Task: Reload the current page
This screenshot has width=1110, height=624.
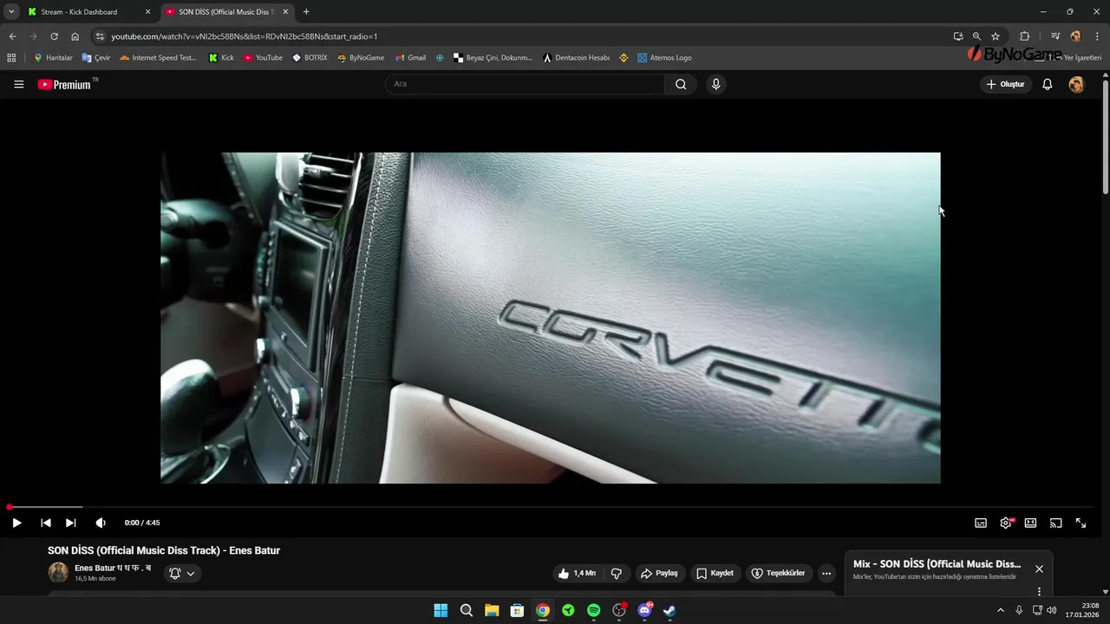Action: pos(54,36)
